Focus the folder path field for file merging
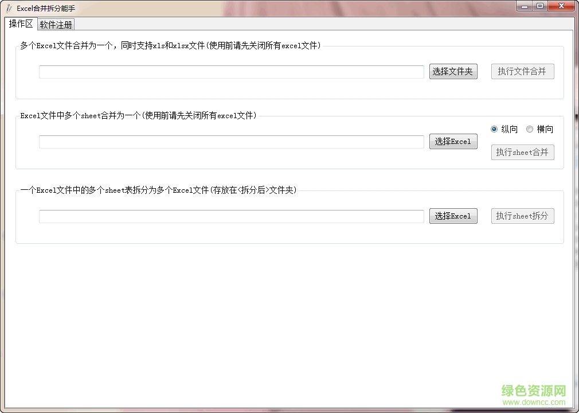579x413 pixels. pos(231,72)
